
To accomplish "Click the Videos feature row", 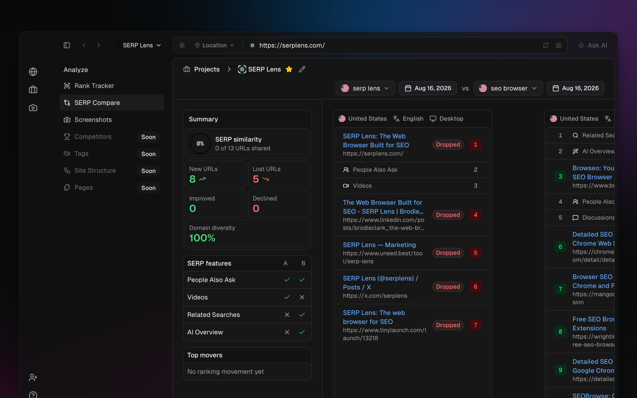I will point(247,297).
